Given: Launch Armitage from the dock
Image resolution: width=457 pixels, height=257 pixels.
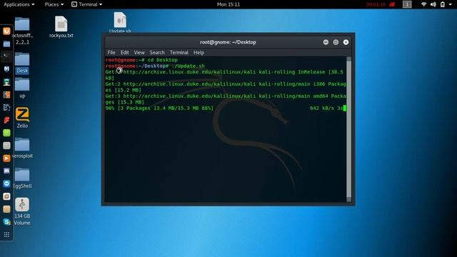Looking at the screenshot, I should coord(6,82).
